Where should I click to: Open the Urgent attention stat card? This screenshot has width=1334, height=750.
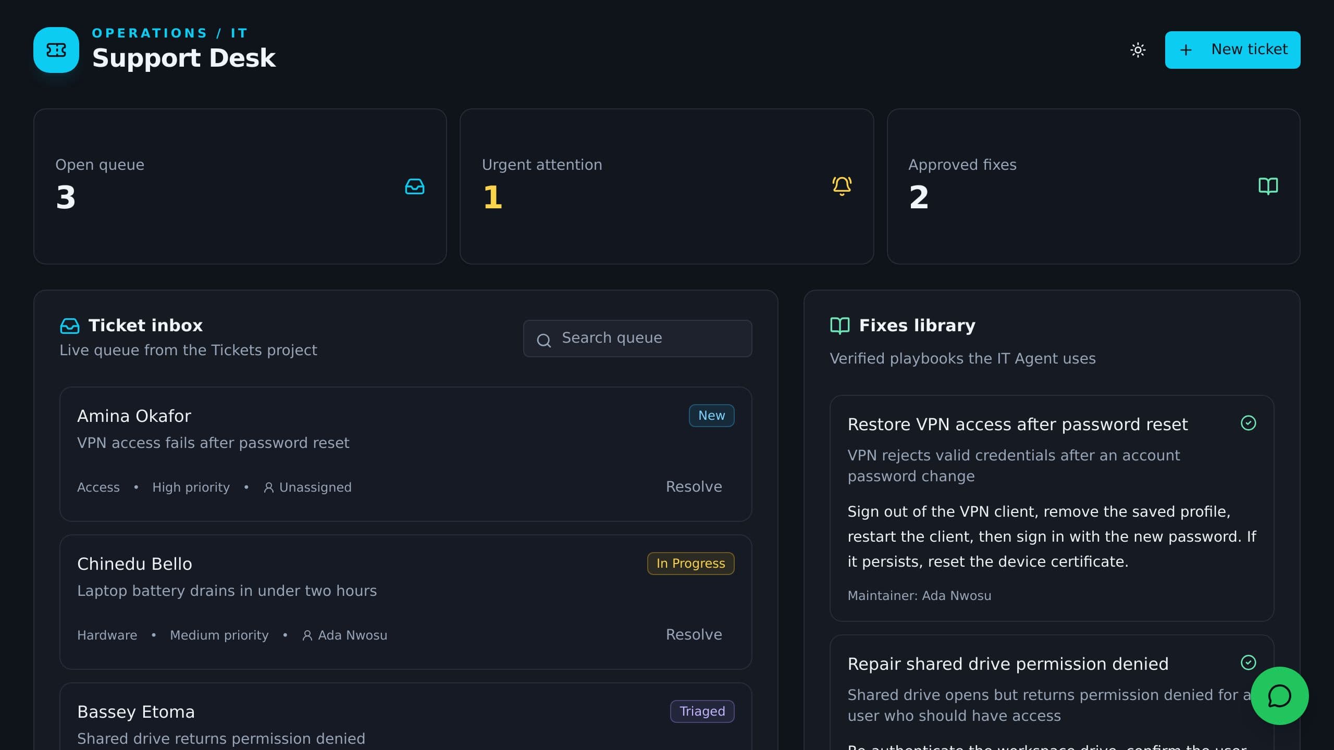click(666, 186)
